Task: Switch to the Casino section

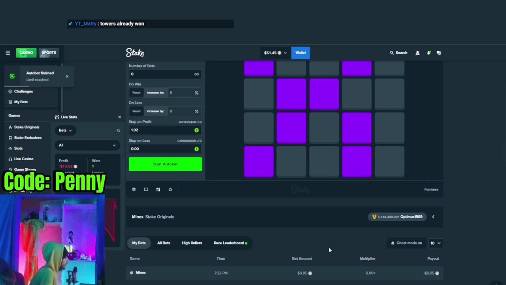Action: pos(26,53)
